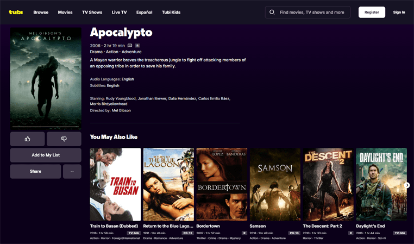
Task: Click the Daylight's End title text
Action: coord(371,226)
